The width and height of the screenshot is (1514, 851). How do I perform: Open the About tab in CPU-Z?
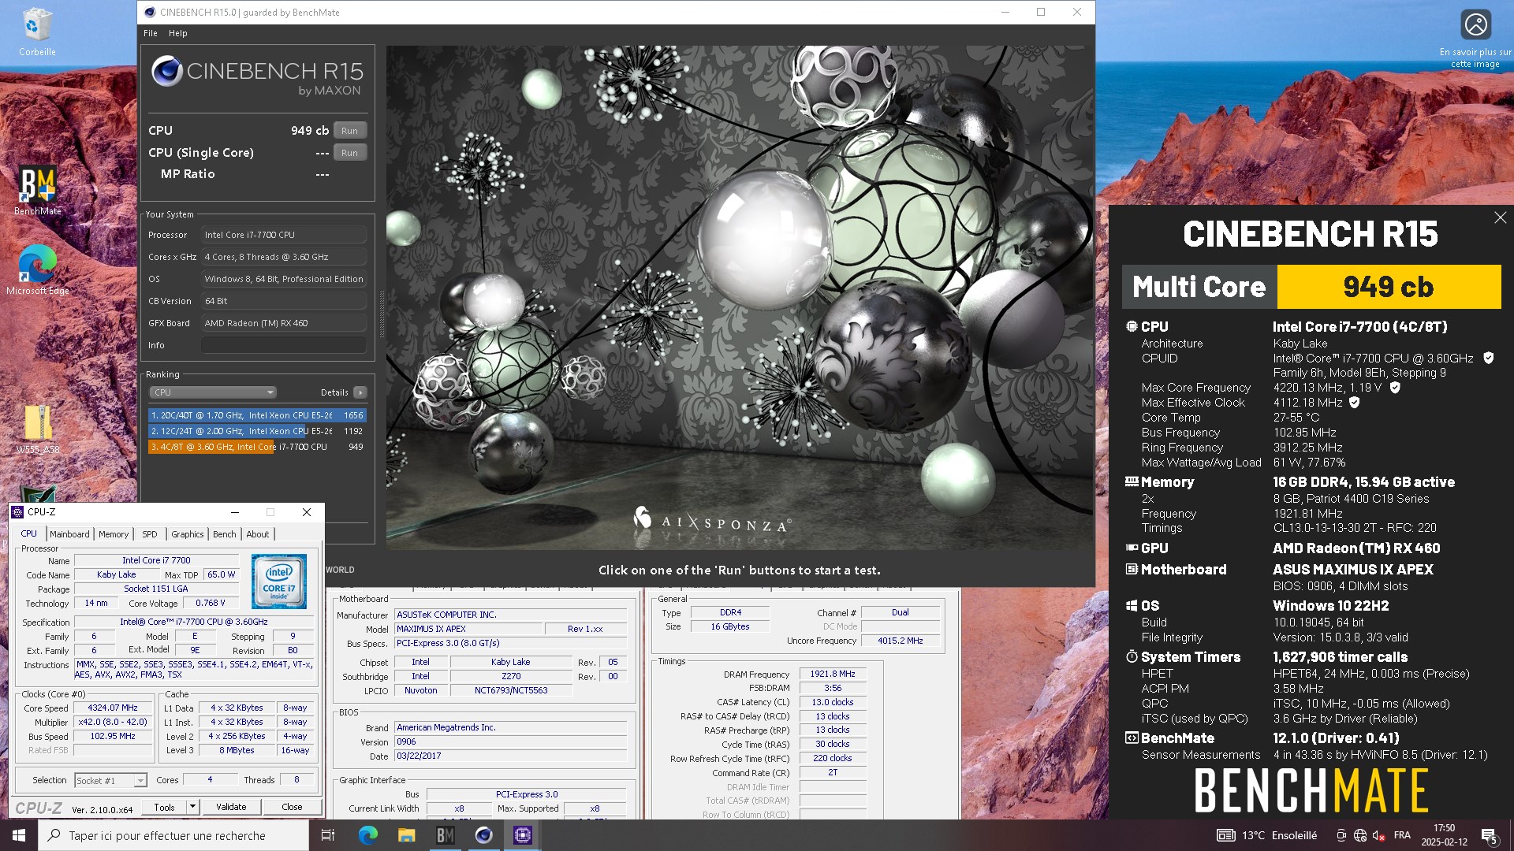click(x=258, y=534)
